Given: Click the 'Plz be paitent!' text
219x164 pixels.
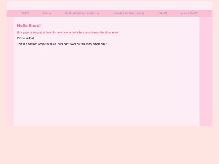Looking at the screenshot, I should coord(26,38).
